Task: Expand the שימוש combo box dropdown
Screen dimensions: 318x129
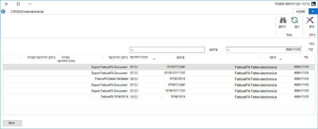Action: 132,49
